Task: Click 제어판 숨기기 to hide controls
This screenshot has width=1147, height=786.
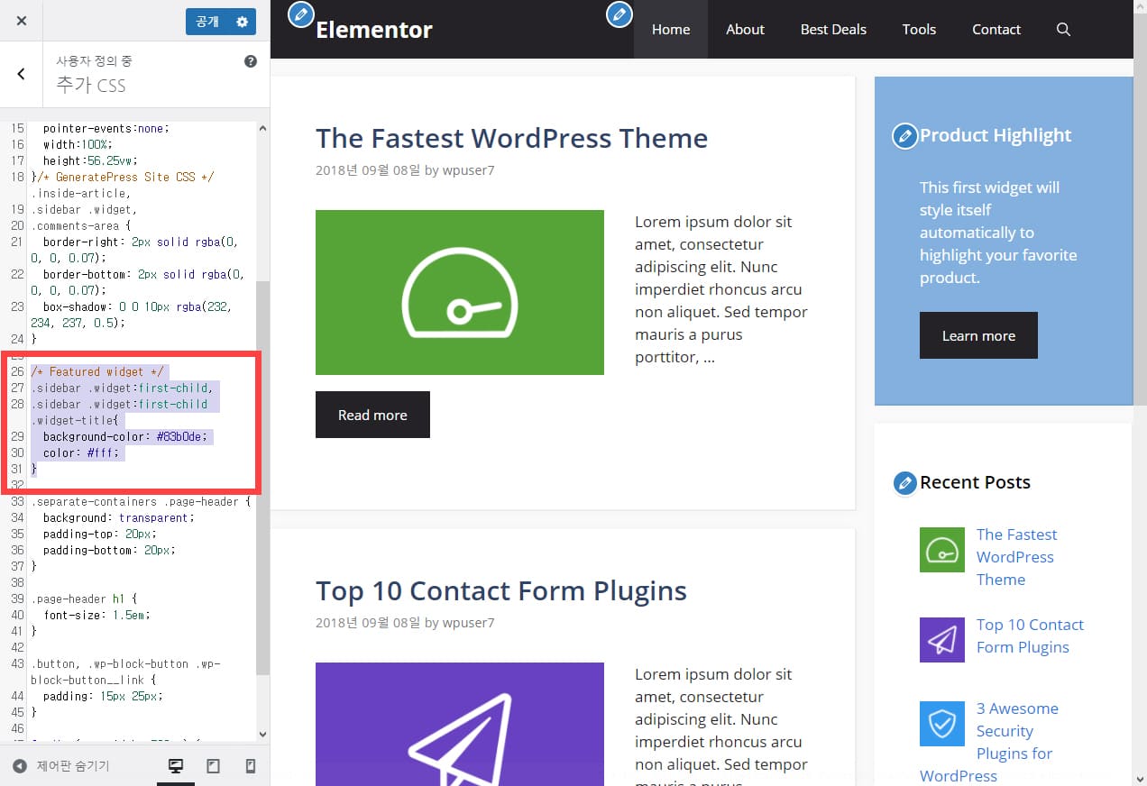Action: 61,766
